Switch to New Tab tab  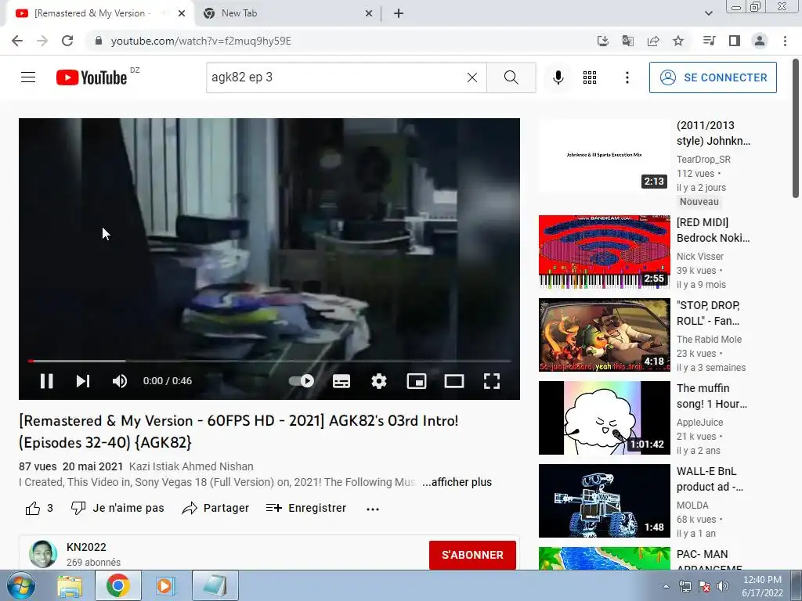click(x=287, y=13)
